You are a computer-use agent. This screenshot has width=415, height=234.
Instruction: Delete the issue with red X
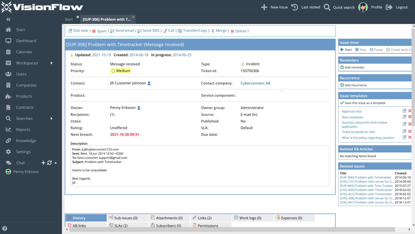(x=232, y=31)
